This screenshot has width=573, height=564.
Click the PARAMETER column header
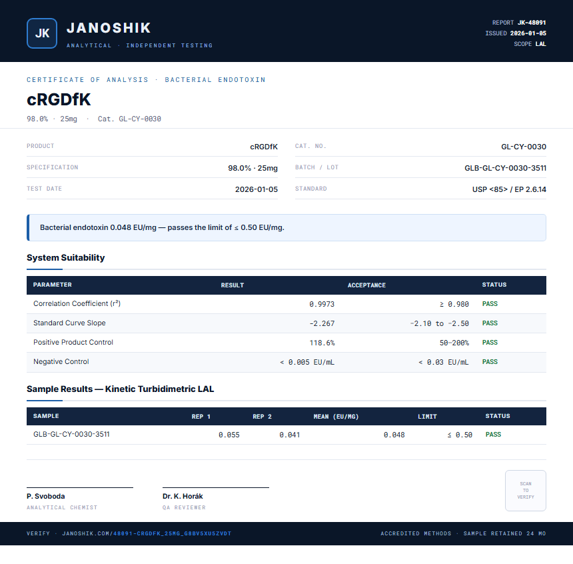[x=52, y=285]
